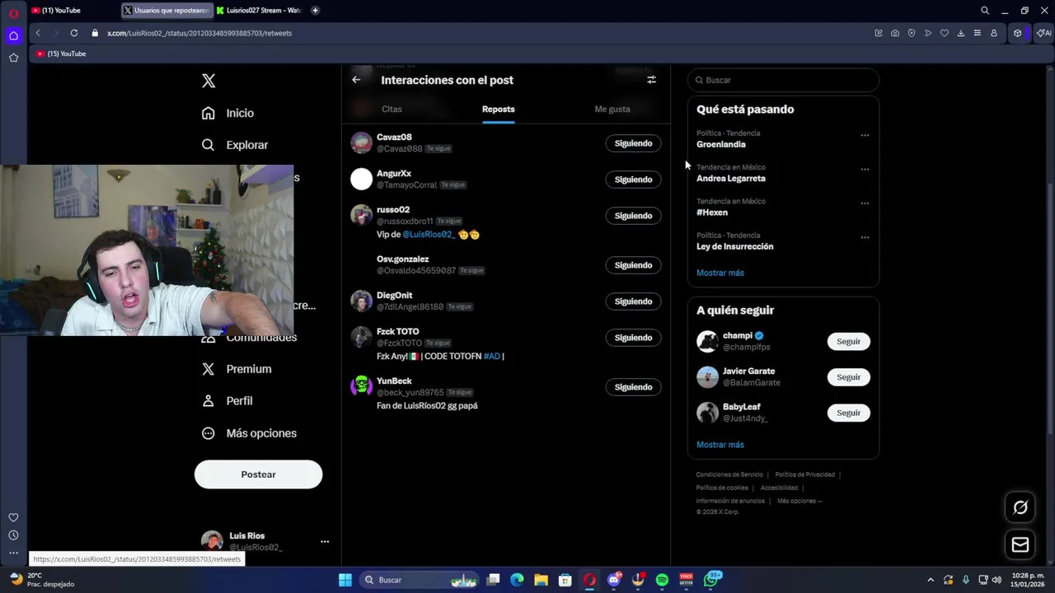Expand Más opciones footer link
The width and height of the screenshot is (1055, 593).
(x=799, y=501)
